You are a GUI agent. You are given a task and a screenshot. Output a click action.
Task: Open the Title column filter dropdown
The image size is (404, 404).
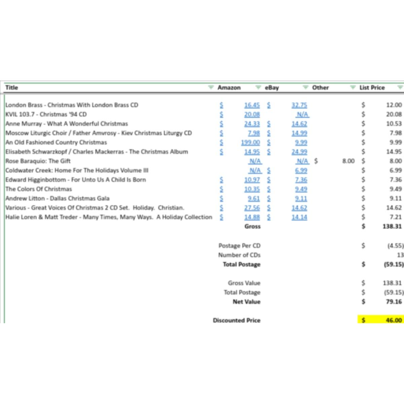(x=211, y=88)
